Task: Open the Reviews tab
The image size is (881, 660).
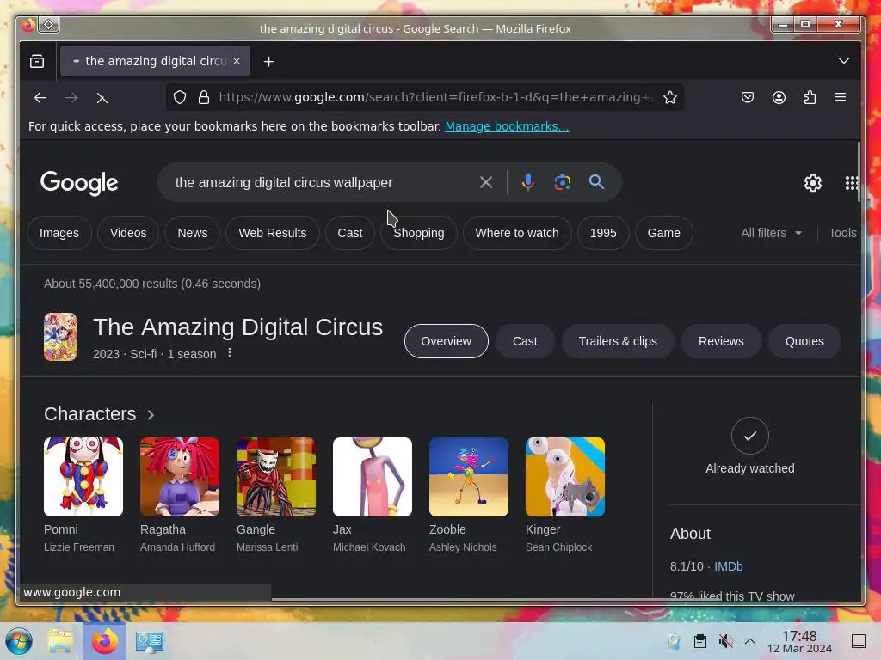Action: coord(721,341)
